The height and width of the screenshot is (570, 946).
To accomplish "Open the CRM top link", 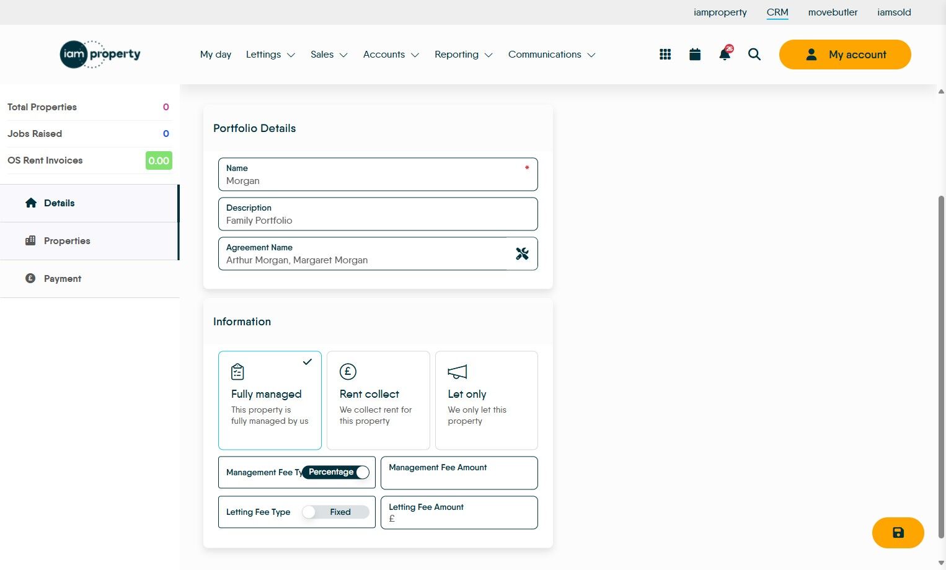I will (777, 12).
